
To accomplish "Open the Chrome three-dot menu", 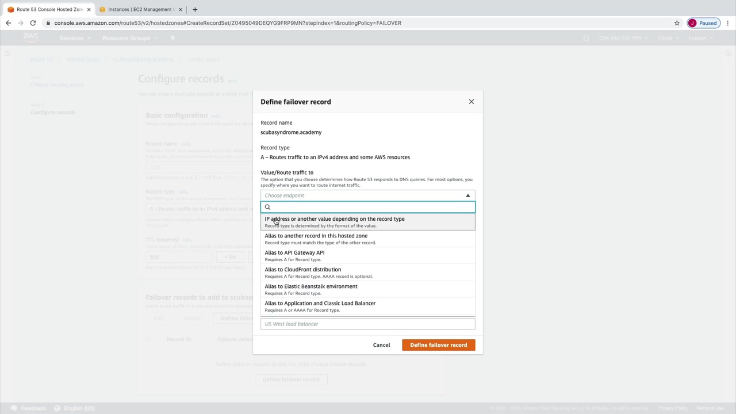I will pos(727,23).
